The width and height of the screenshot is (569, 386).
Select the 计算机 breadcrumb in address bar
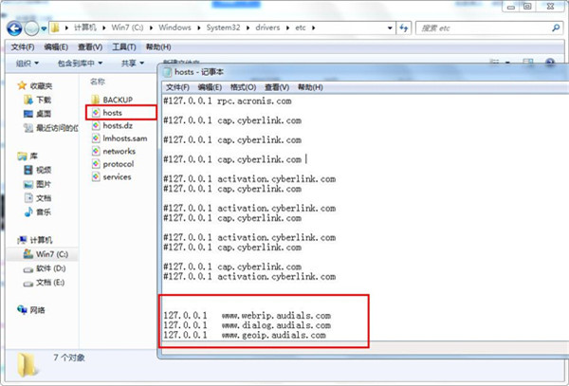(x=85, y=28)
